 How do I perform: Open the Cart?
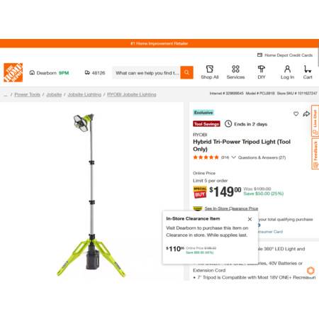tap(308, 72)
